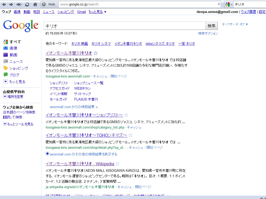266x199 pixels.
Task: Click aeonmall.com からの検索結果 link
Action: click(x=74, y=107)
